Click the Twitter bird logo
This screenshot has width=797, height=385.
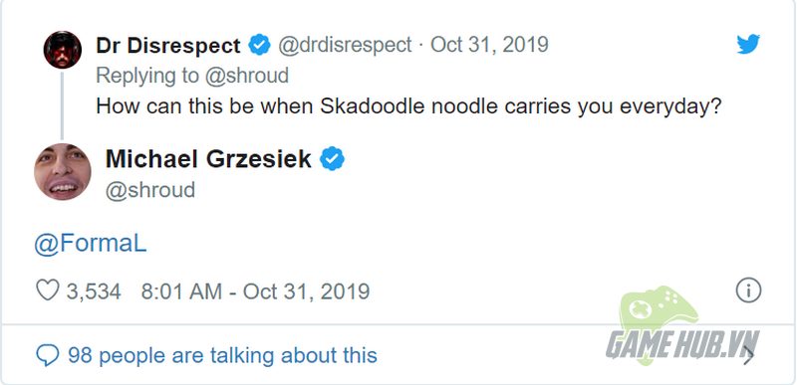748,44
